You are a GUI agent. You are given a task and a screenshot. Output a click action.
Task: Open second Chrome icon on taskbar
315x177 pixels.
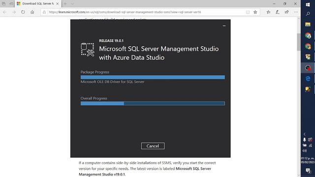(308, 46)
